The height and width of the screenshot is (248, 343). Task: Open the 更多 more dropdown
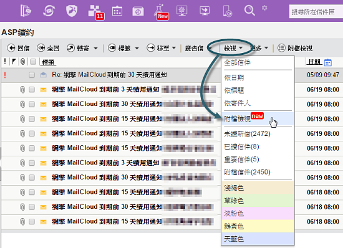[x=259, y=48]
